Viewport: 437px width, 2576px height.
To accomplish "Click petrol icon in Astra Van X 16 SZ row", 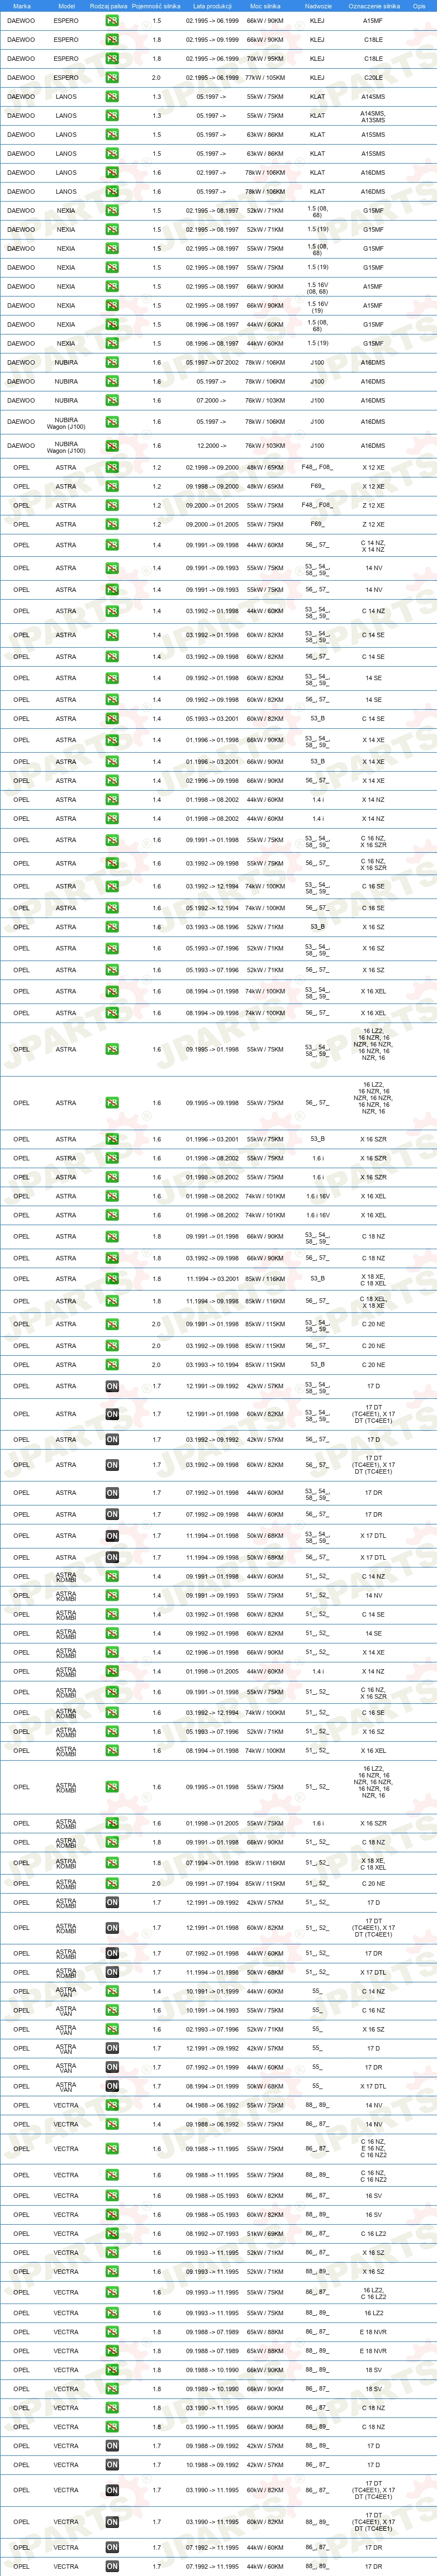I will (112, 2029).
